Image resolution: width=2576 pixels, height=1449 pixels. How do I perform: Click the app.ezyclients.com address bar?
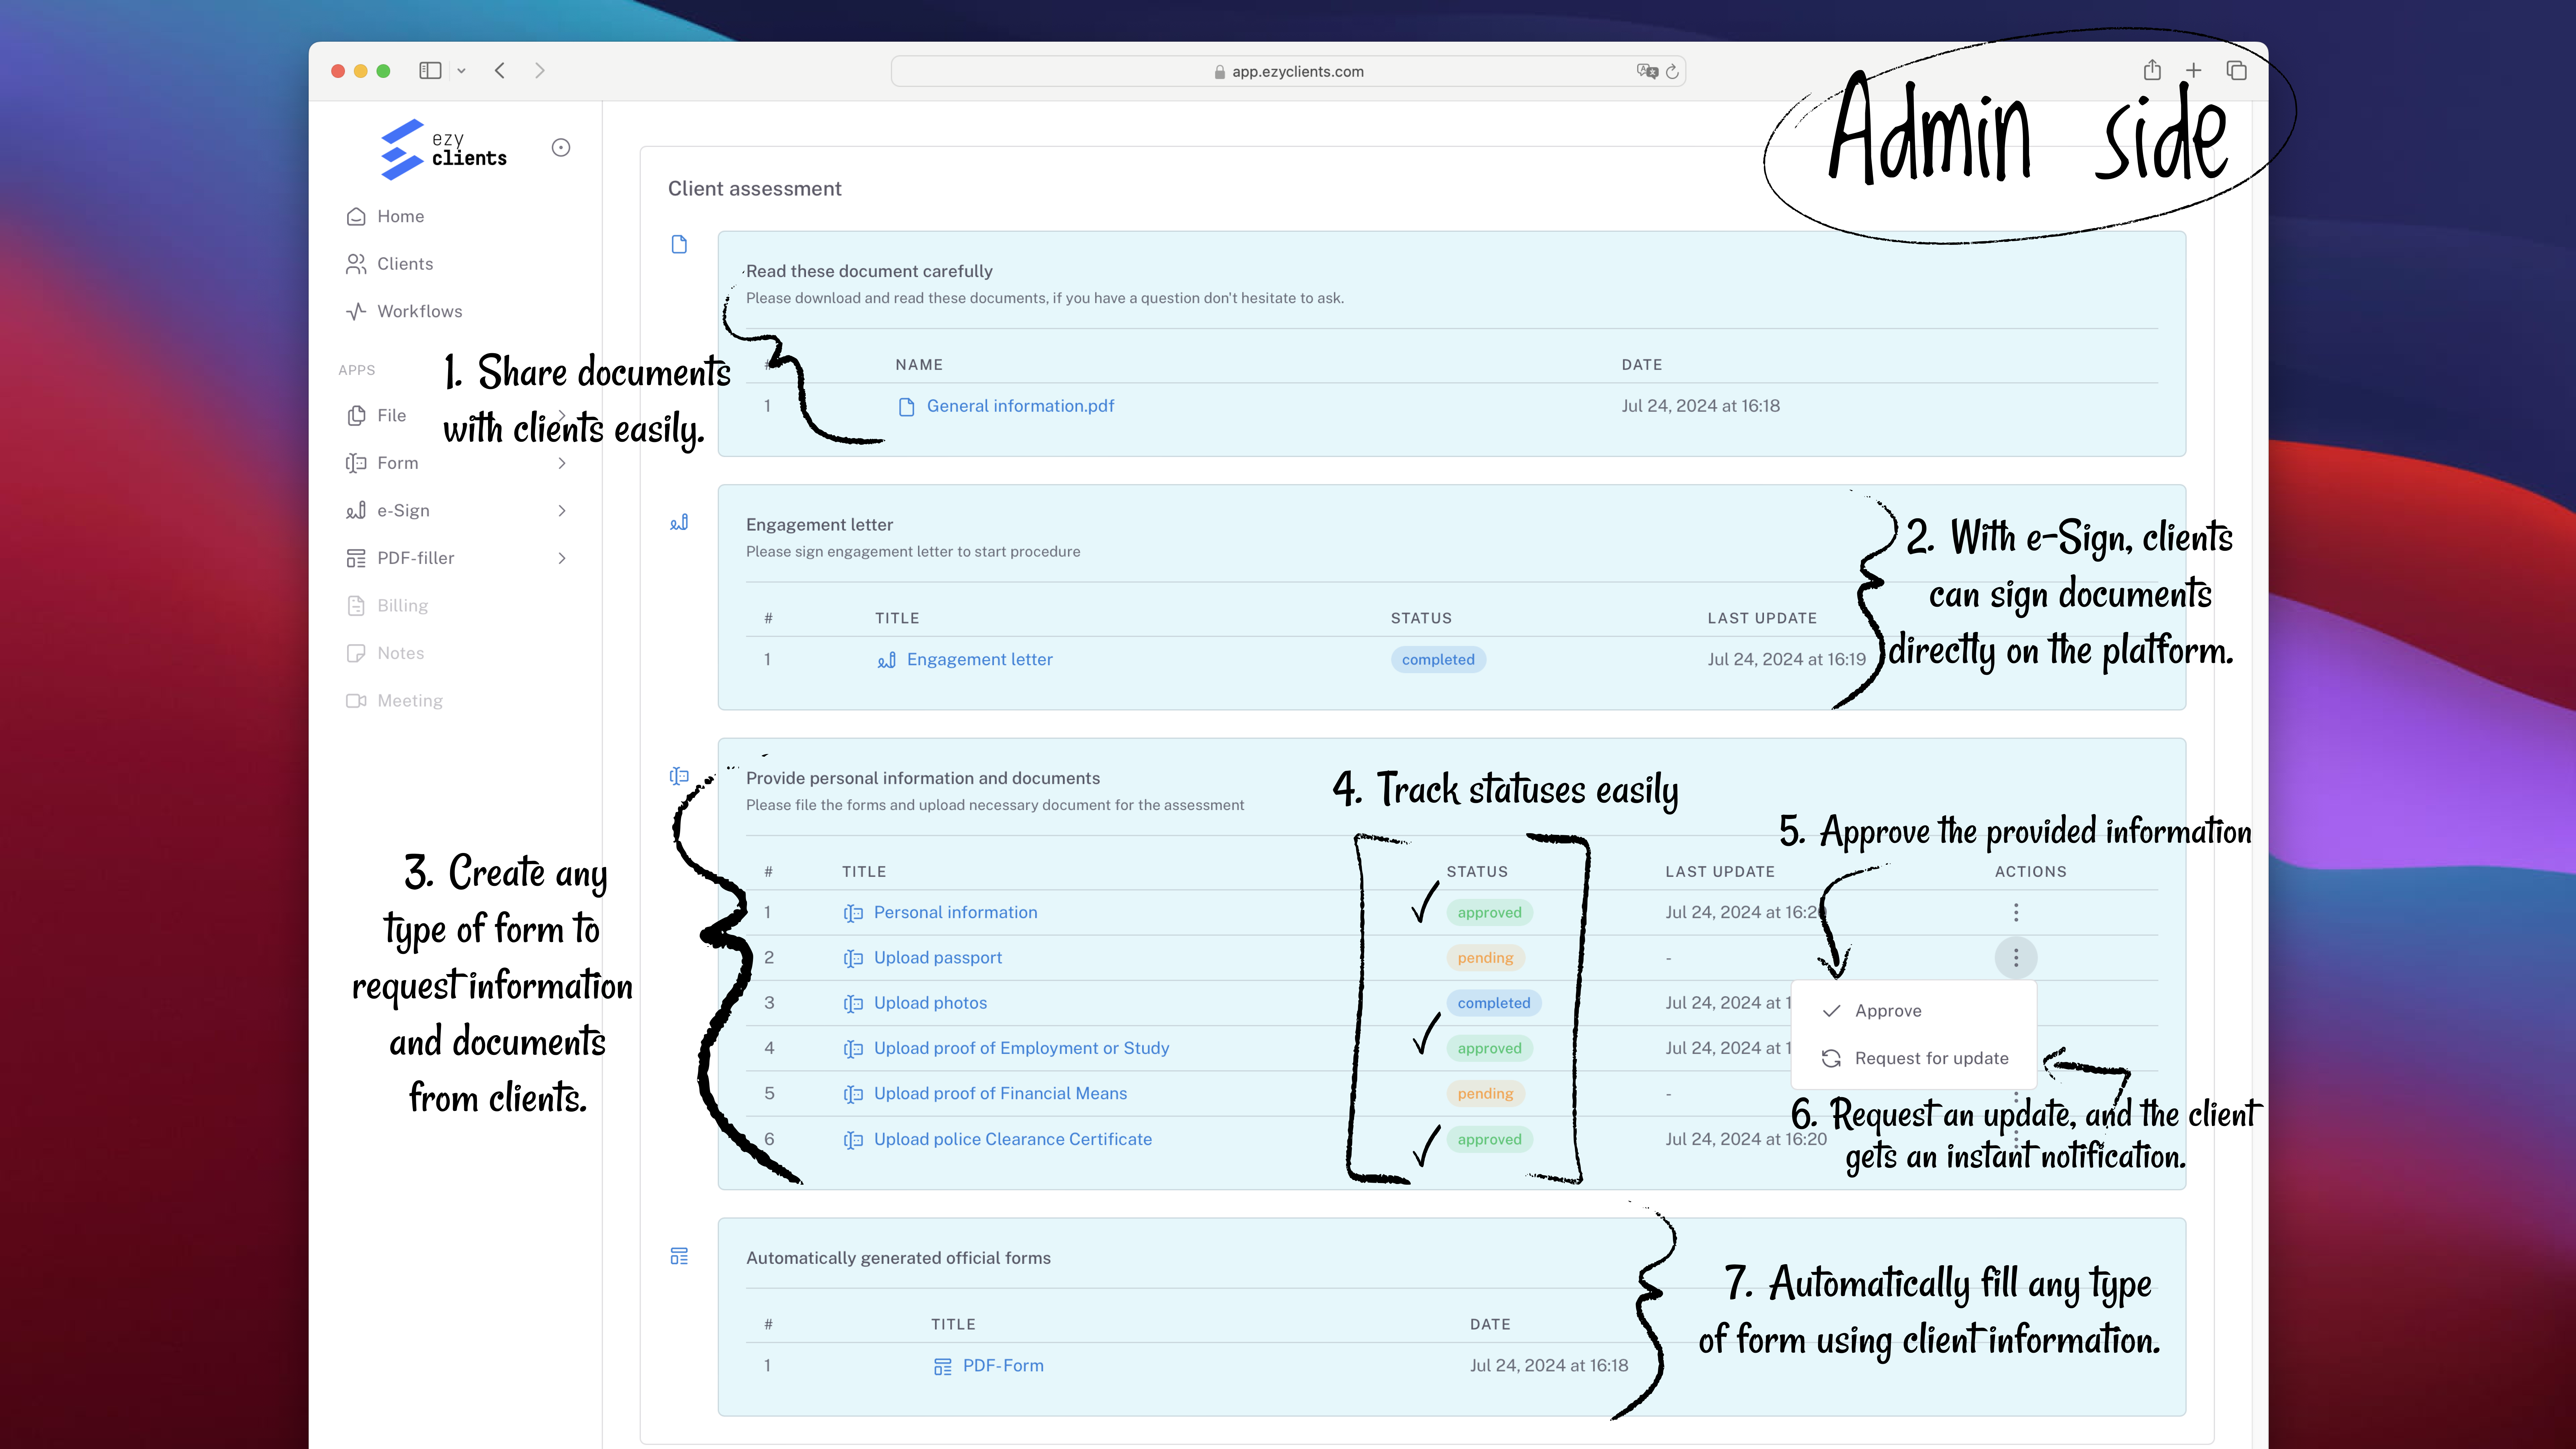1288,71
